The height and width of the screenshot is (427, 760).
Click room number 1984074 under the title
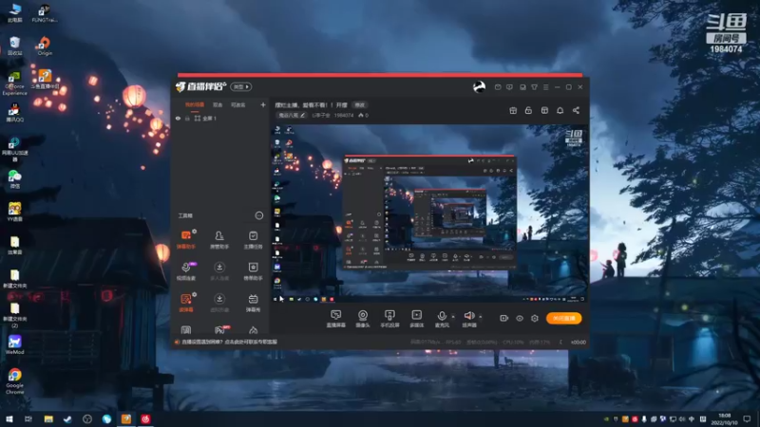point(344,115)
